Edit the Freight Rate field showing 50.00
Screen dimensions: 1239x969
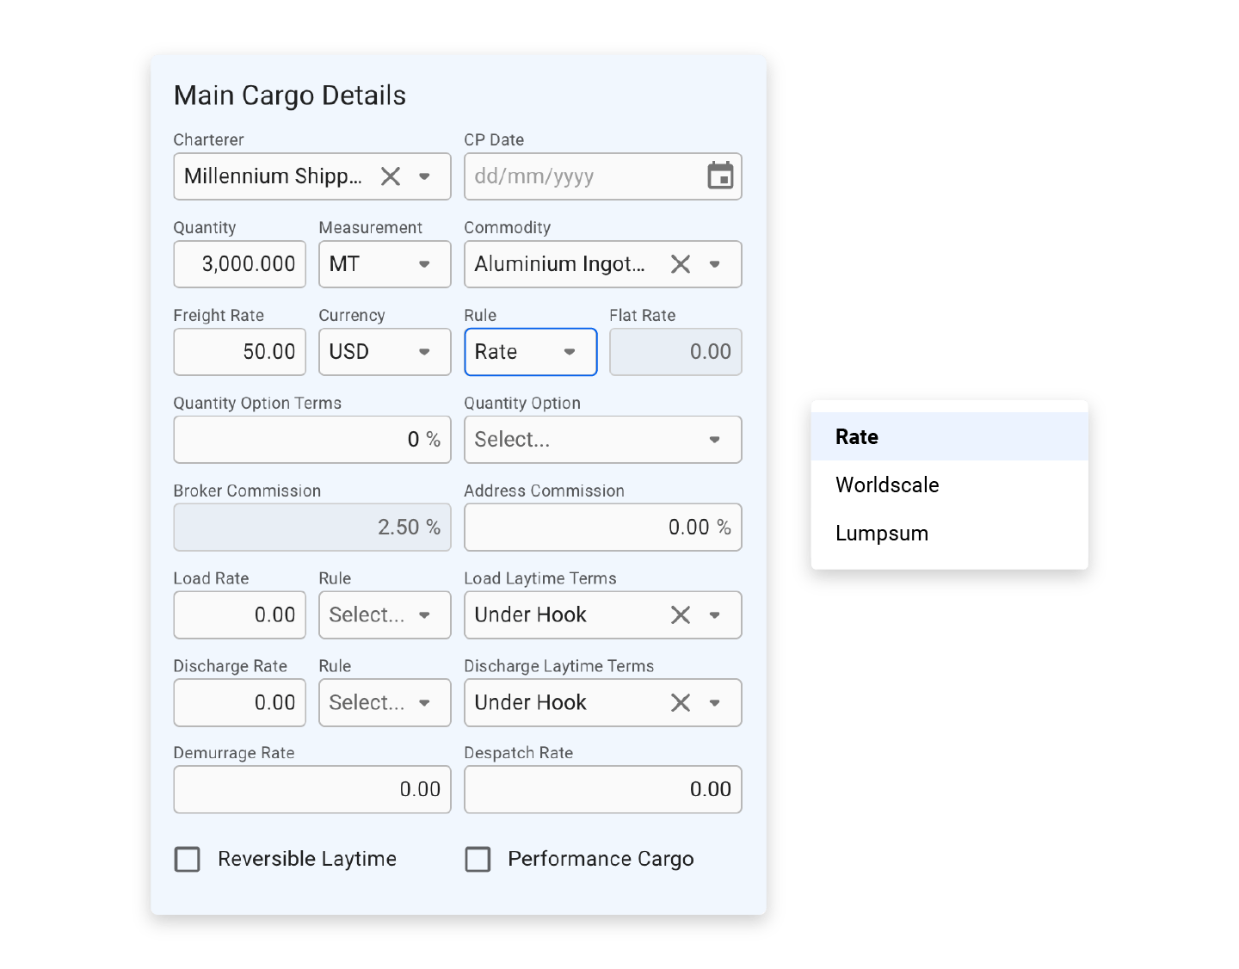tap(240, 352)
